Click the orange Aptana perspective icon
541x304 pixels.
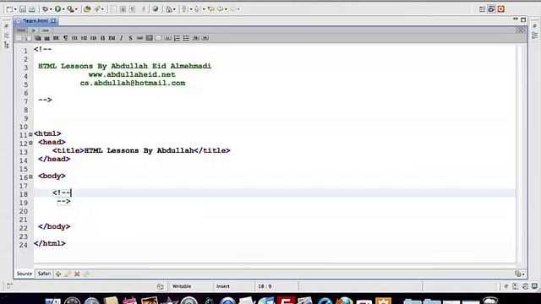[x=501, y=9]
